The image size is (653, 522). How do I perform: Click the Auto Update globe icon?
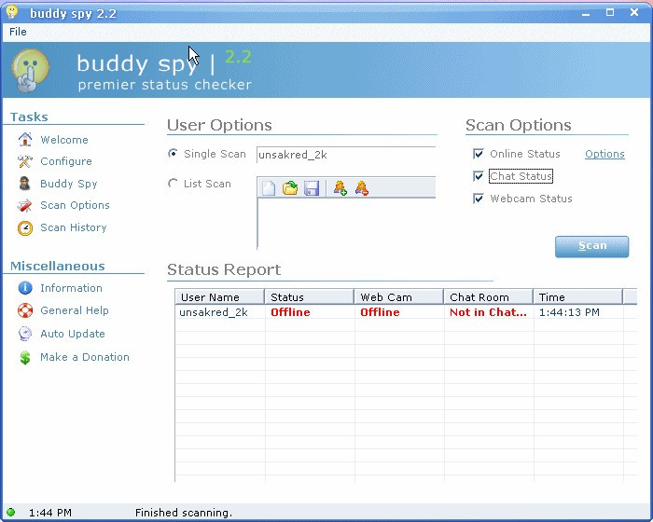tap(25, 334)
